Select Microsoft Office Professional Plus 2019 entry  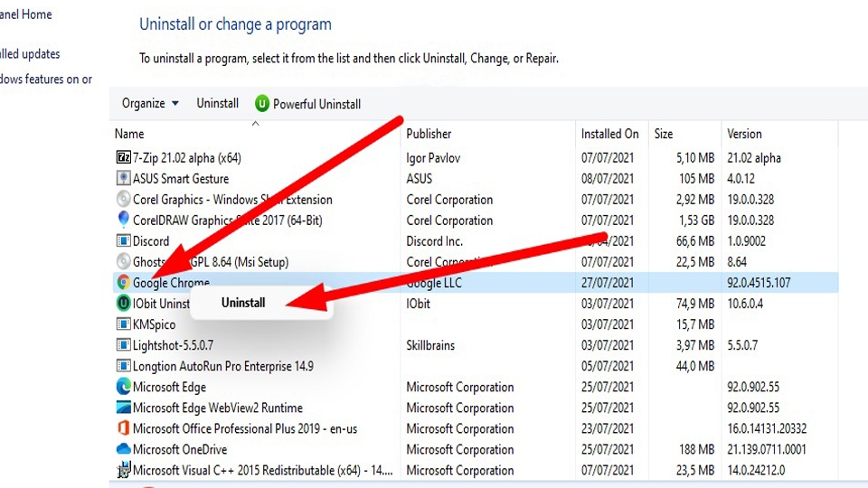(245, 428)
